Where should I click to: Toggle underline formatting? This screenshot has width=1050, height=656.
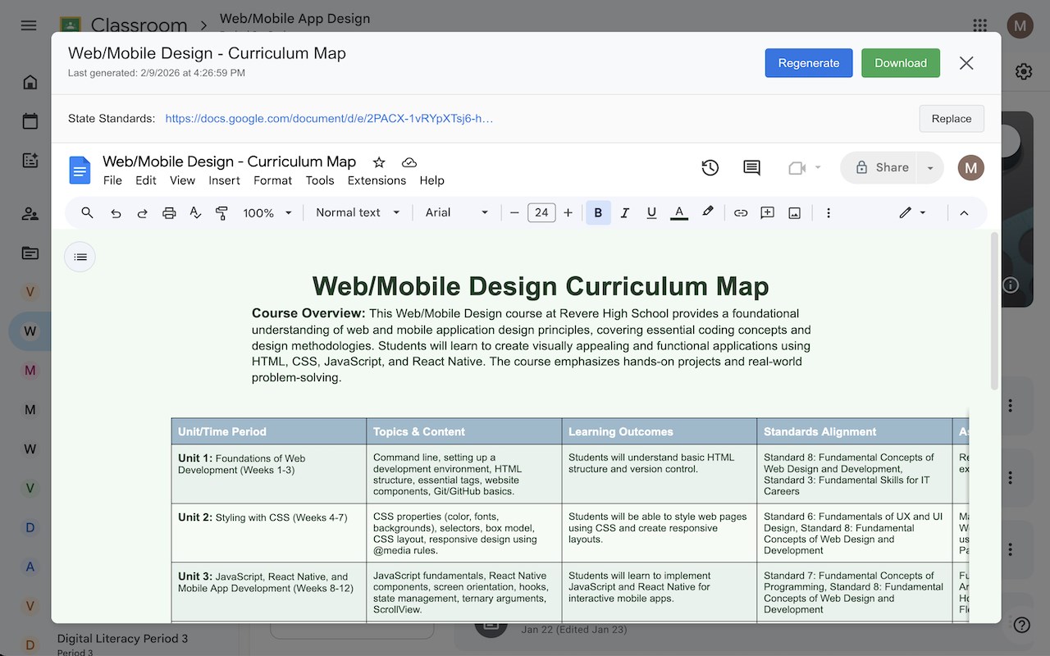[651, 212]
